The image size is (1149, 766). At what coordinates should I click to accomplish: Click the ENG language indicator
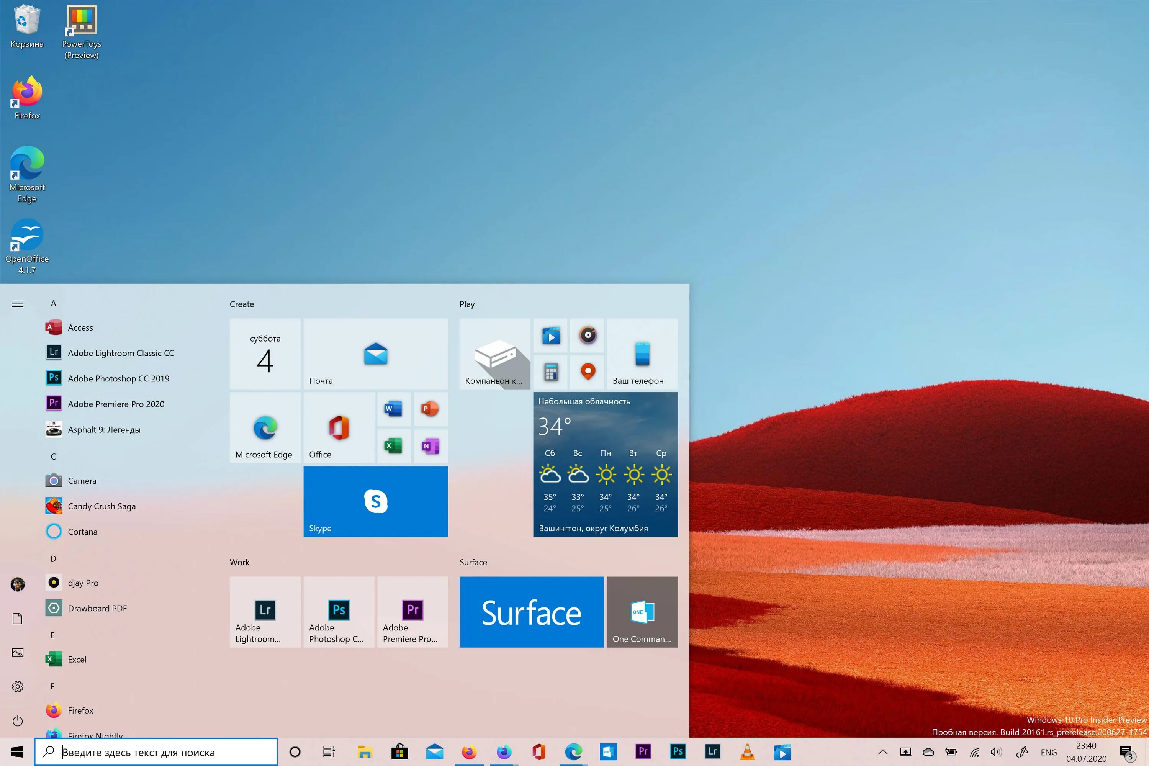(1048, 752)
